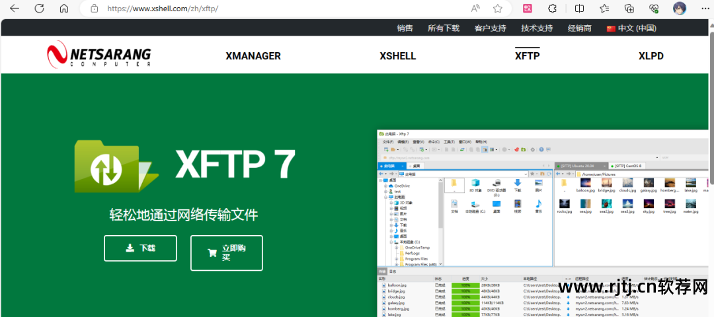The height and width of the screenshot is (317, 714).
Task: Open the user profile avatar
Action: [680, 8]
